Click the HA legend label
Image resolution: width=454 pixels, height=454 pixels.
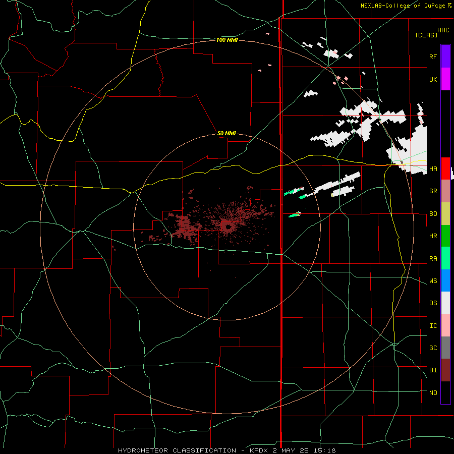[x=433, y=169]
